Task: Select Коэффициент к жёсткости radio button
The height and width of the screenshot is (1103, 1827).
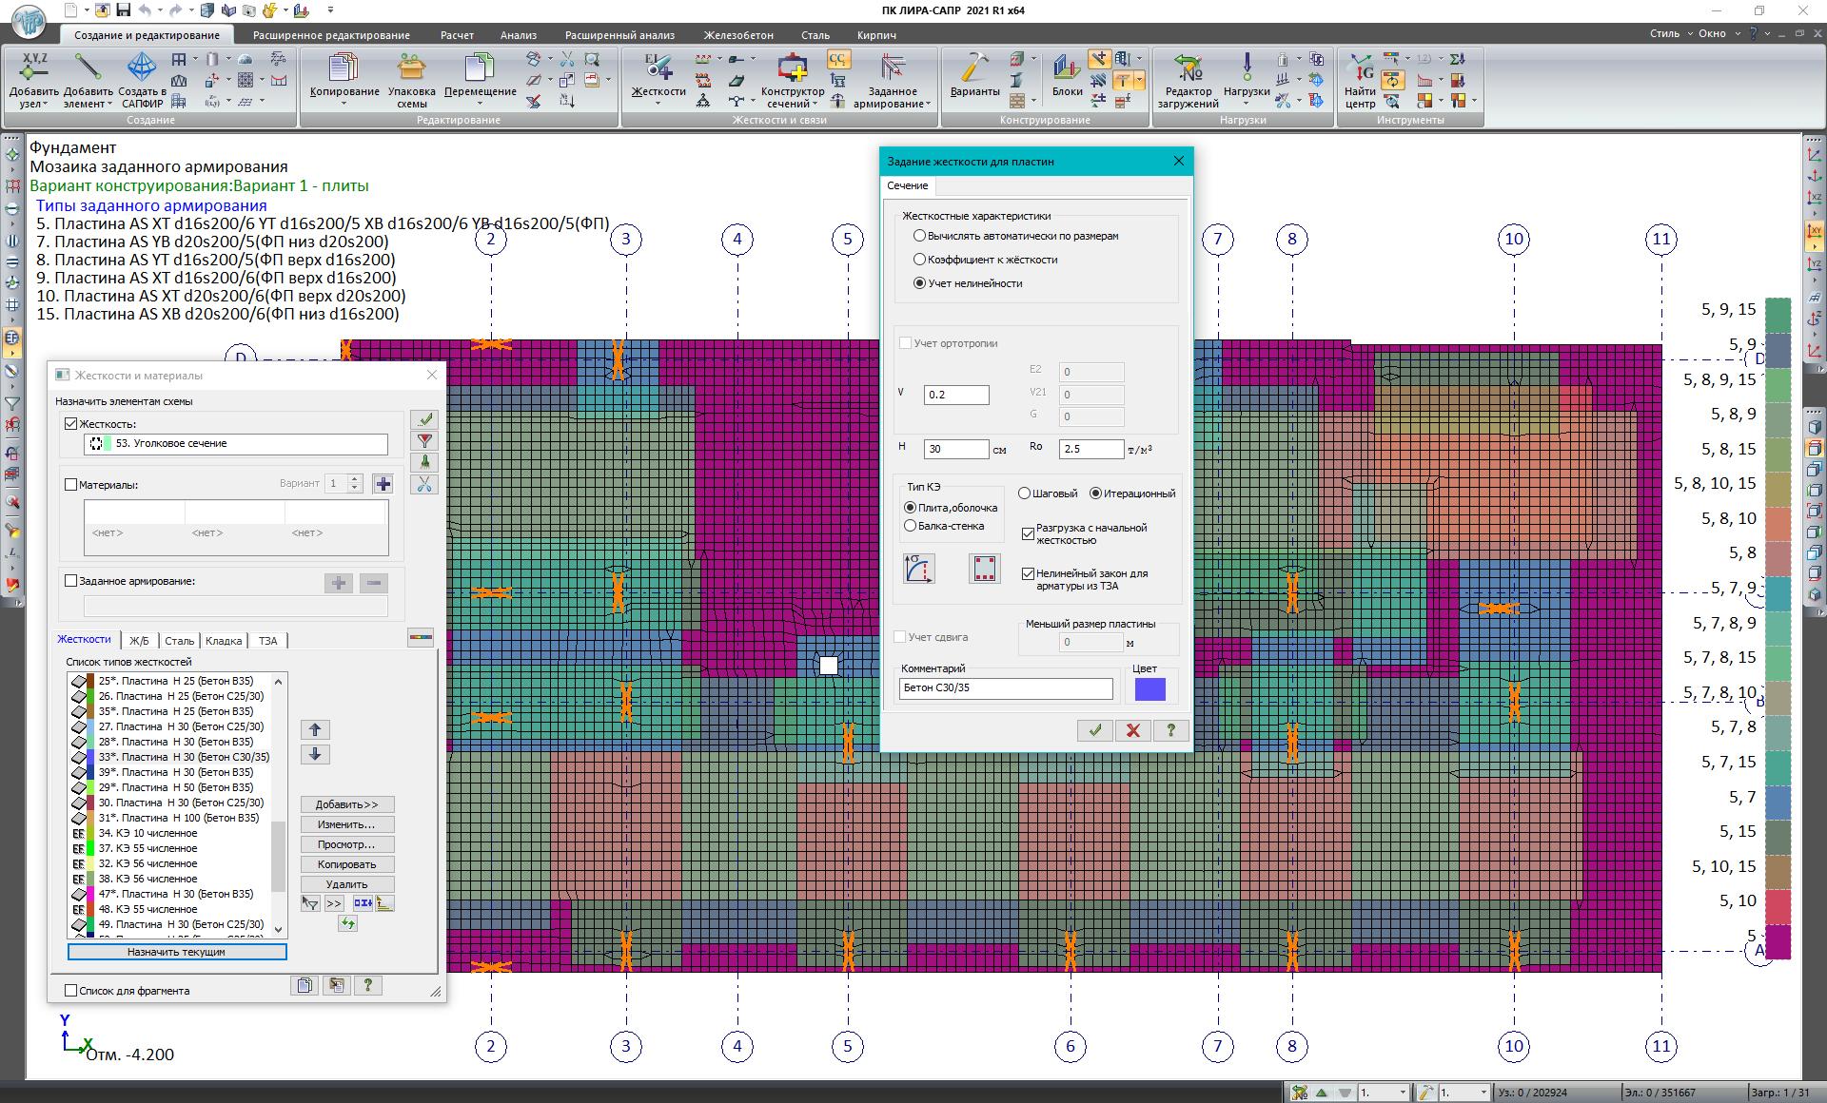Action: [919, 260]
